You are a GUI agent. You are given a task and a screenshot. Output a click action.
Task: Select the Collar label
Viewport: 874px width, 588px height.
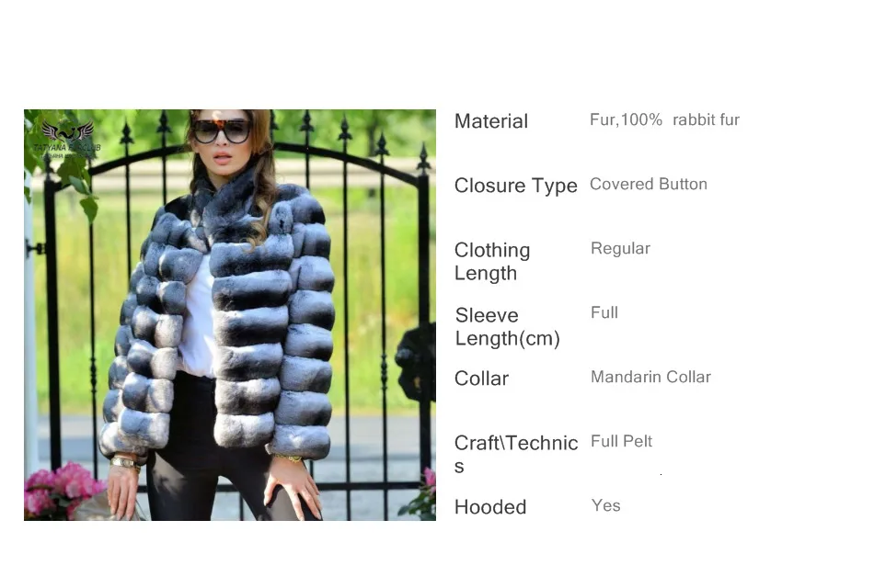[x=481, y=379]
